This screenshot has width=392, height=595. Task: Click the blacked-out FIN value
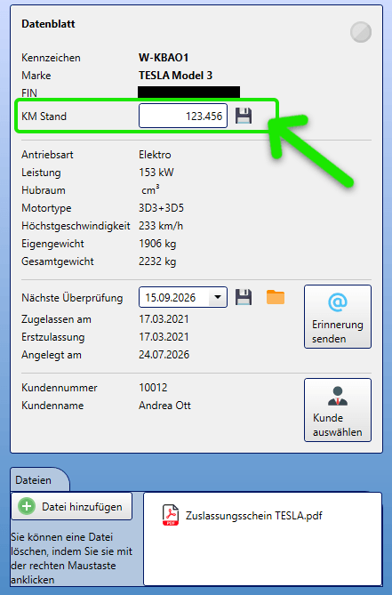188,92
